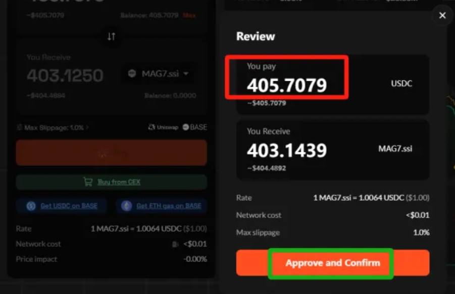
Task: Click Rate value in Review panel
Action: [371, 198]
